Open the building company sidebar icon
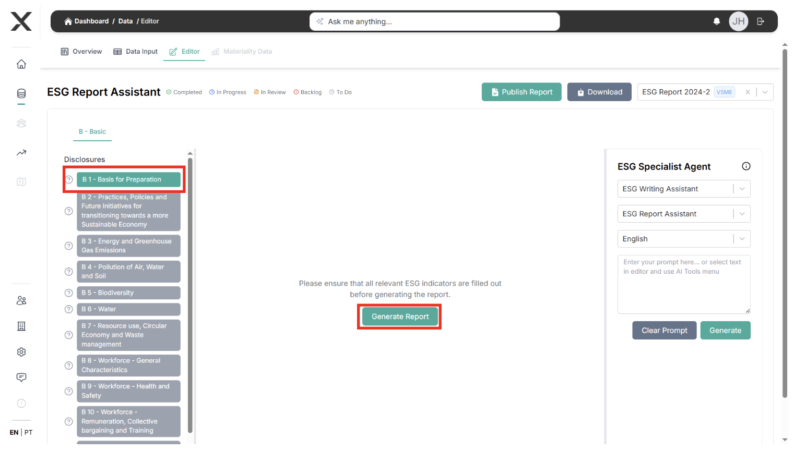Image resolution: width=806 pixels, height=463 pixels. (21, 326)
